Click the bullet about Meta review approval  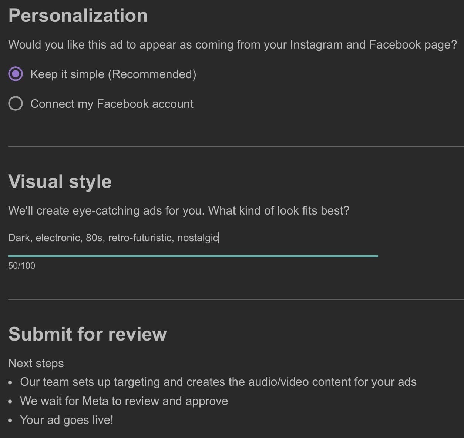click(124, 401)
